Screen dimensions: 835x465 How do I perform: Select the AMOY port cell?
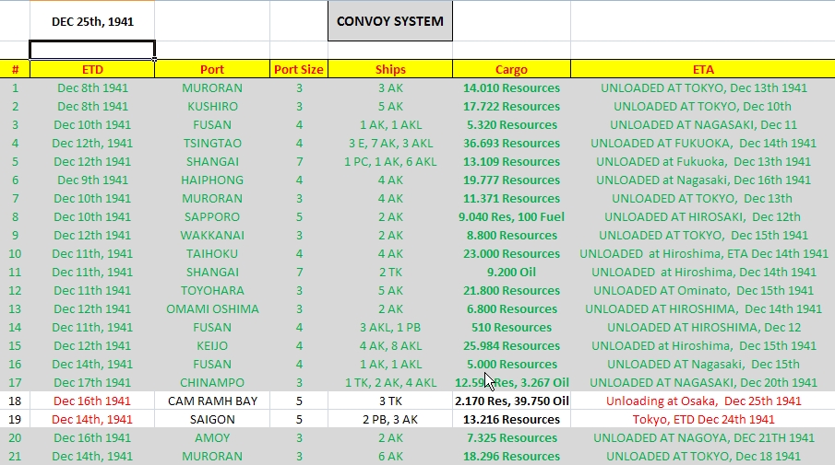pos(212,437)
